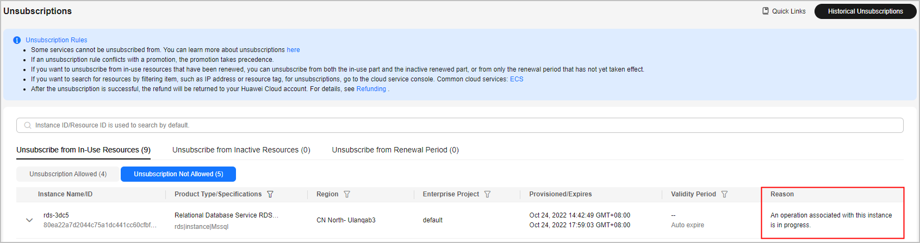
Task: Open the Enterprise Project filter icon
Action: [487, 194]
